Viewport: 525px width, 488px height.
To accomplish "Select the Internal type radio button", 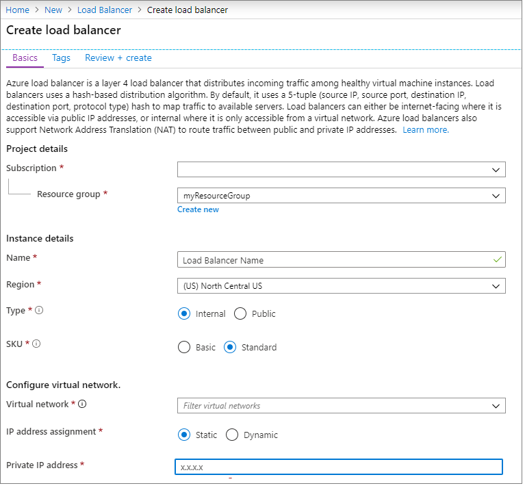I will click(184, 313).
